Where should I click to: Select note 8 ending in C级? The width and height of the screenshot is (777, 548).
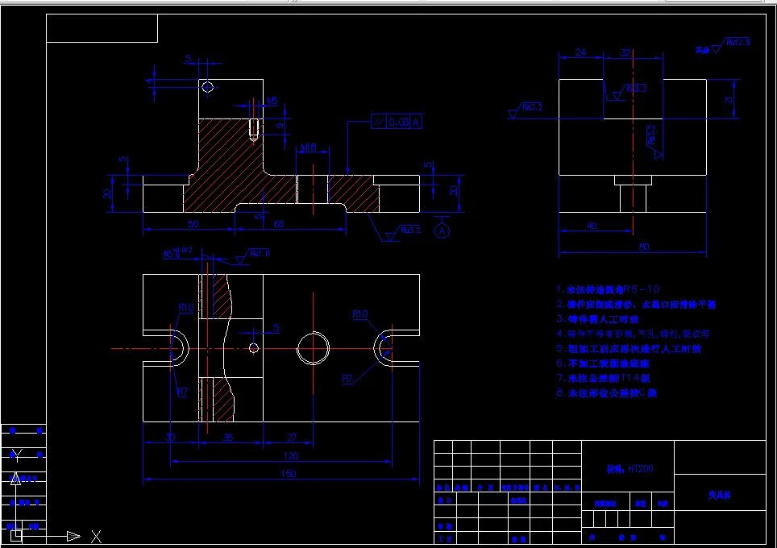pyautogui.click(x=607, y=393)
